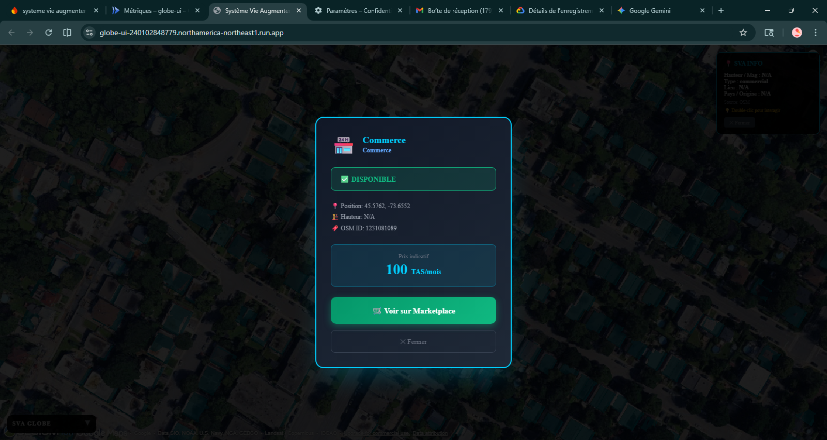
Task: Click the green checkmark next to DISPONIBLE
Action: (345, 179)
